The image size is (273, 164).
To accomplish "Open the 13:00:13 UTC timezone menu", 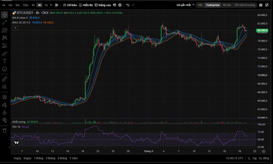I will click(x=234, y=158).
